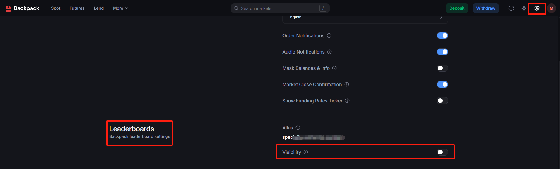Click info icon next to Audio Notifications
The width and height of the screenshot is (560, 169).
click(329, 52)
